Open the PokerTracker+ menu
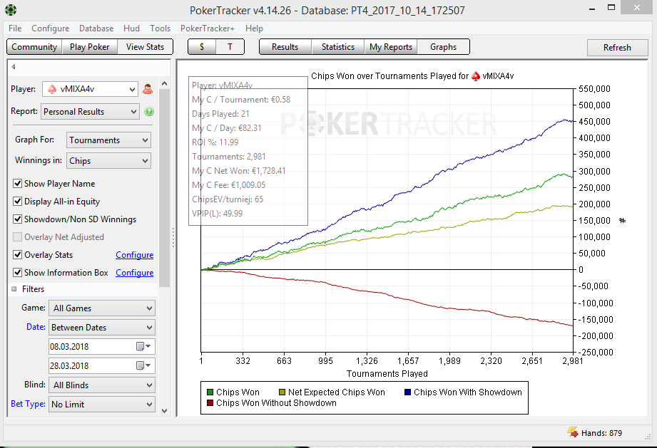The height and width of the screenshot is (448, 657). [x=208, y=28]
